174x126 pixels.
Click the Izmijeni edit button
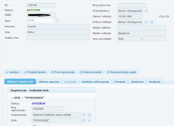click(13, 72)
